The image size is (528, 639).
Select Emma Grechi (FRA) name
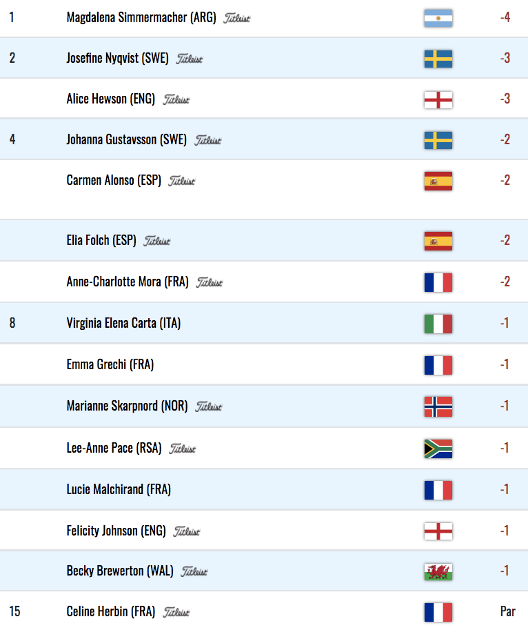(x=110, y=364)
